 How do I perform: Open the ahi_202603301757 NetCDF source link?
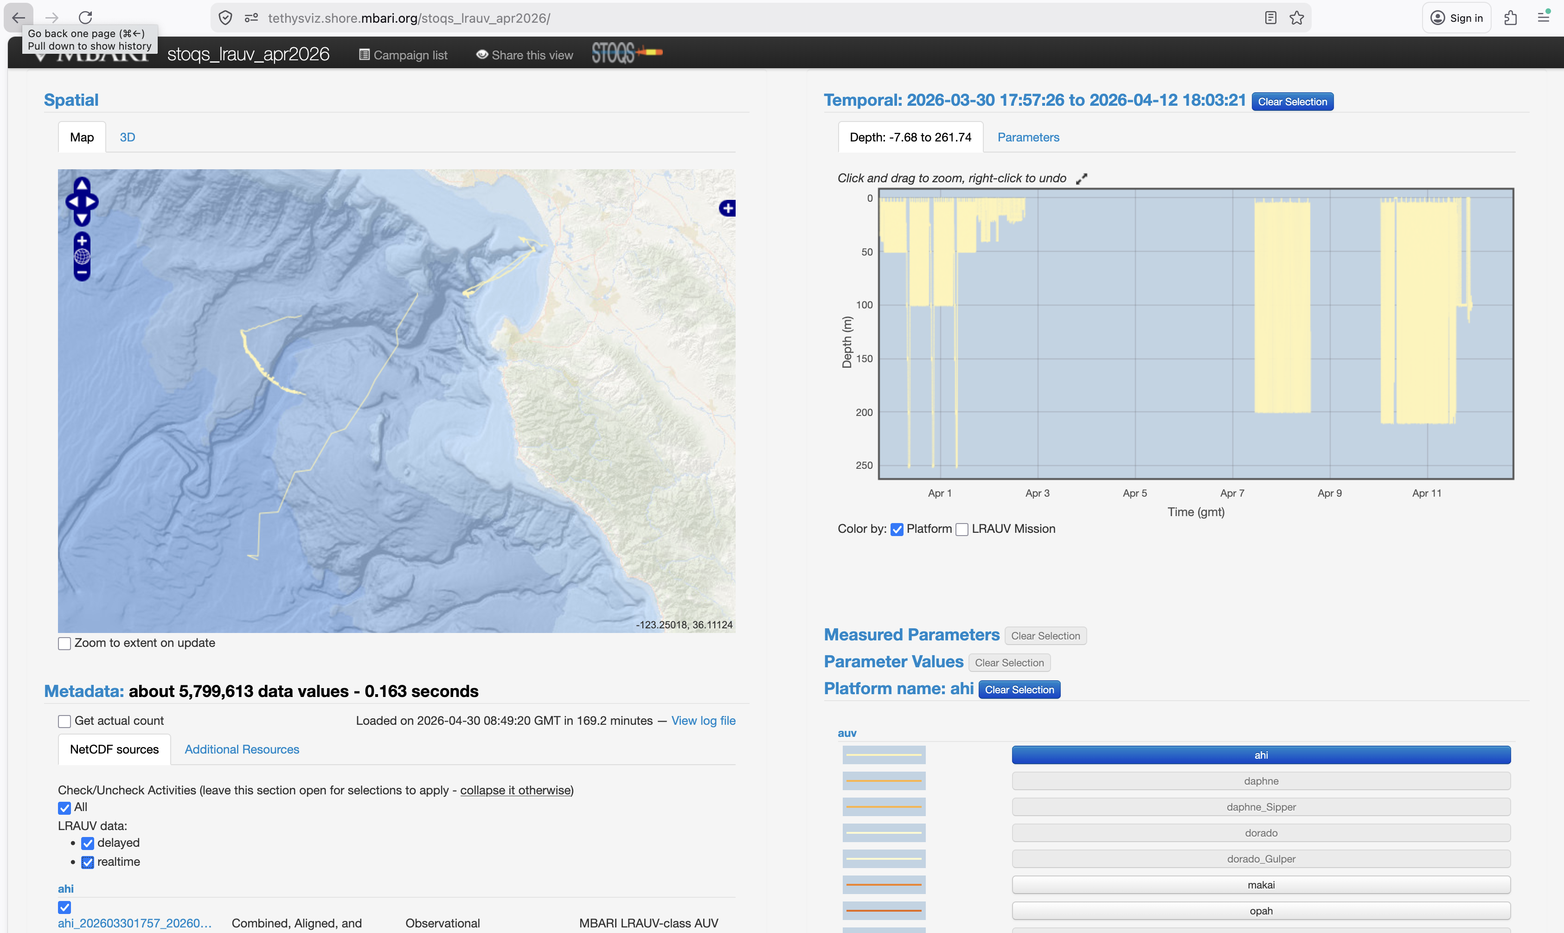(x=135, y=923)
